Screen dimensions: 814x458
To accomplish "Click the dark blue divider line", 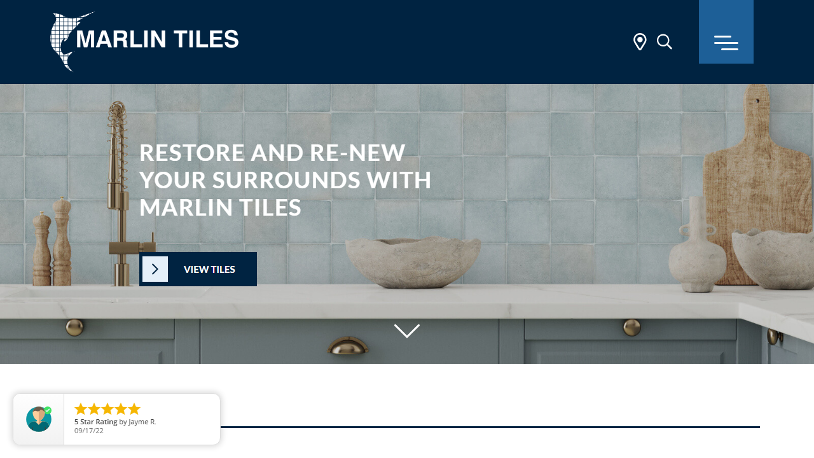I will [x=490, y=427].
